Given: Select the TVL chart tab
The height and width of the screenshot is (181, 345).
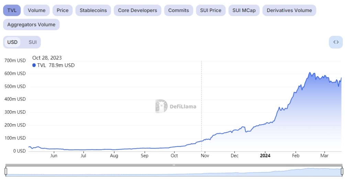Looking at the screenshot, I should coord(12,10).
